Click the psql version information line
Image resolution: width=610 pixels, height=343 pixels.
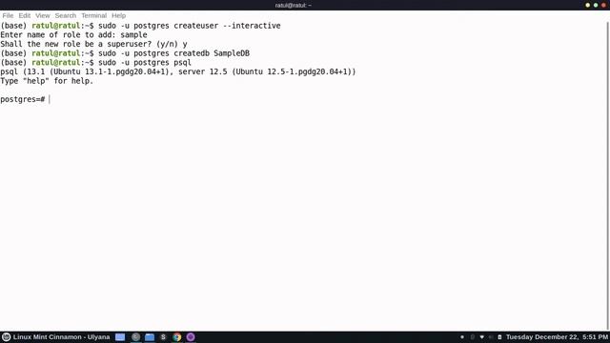click(x=178, y=71)
